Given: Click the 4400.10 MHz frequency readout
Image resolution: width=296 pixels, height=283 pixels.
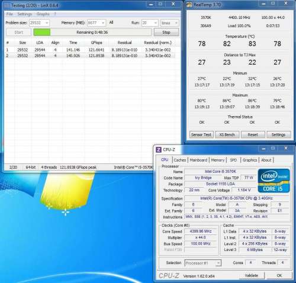Looking at the screenshot, I should click(x=239, y=18).
